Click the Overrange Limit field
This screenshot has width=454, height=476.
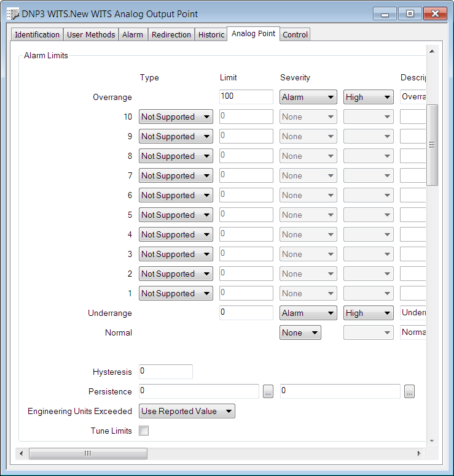pyautogui.click(x=246, y=97)
